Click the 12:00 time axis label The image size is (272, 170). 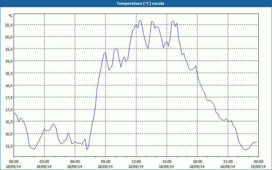click(x=136, y=162)
